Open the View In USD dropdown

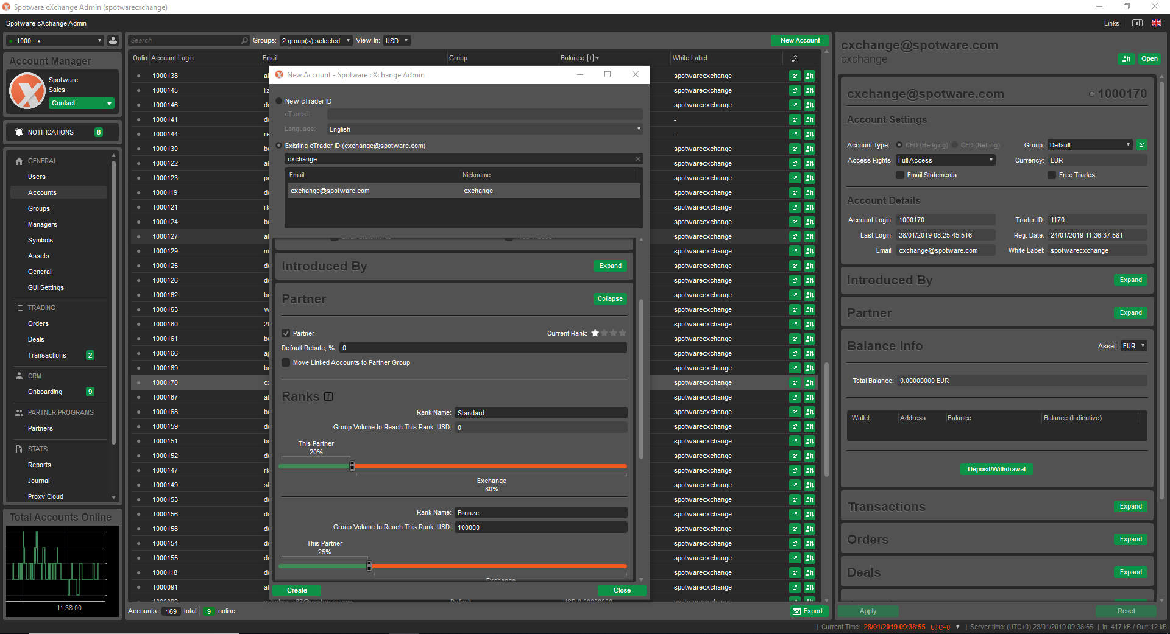(397, 41)
